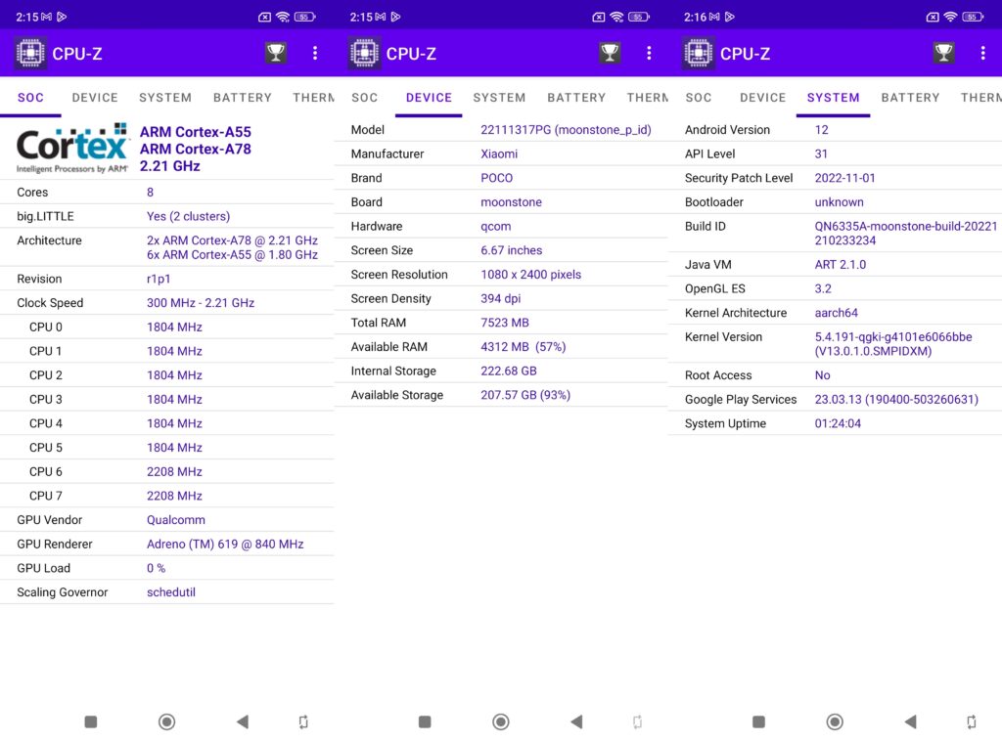Screen dimensions: 1002x742
Task: Open the BATTERY tab in the left screen
Action: (x=243, y=98)
